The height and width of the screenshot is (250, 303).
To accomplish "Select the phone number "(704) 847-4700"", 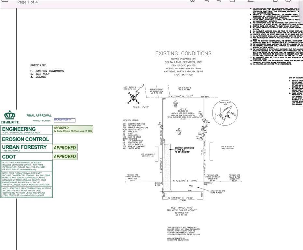I will pyautogui.click(x=183, y=75).
